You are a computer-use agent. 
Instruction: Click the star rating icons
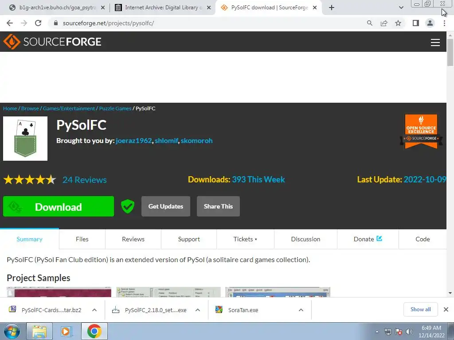click(30, 180)
